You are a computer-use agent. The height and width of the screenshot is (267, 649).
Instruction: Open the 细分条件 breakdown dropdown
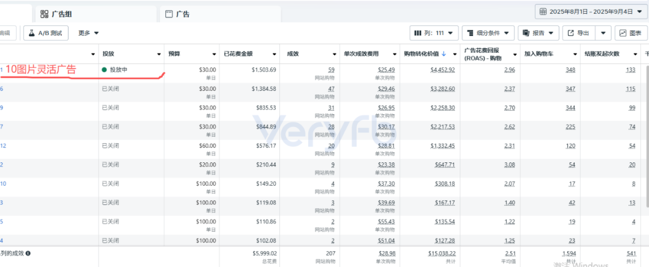489,33
